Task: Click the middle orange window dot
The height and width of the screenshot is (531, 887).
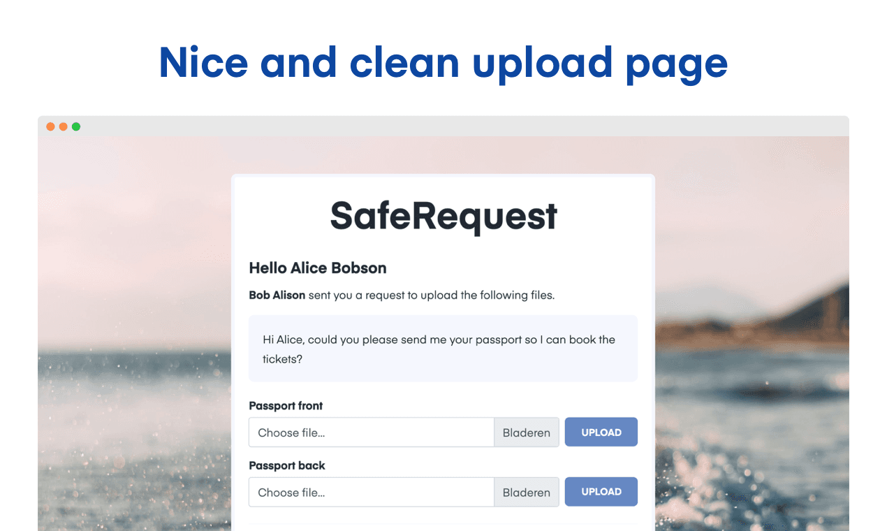Action: 63,126
